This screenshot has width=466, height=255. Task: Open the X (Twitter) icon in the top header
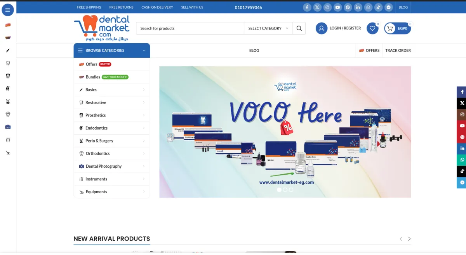coord(317,7)
